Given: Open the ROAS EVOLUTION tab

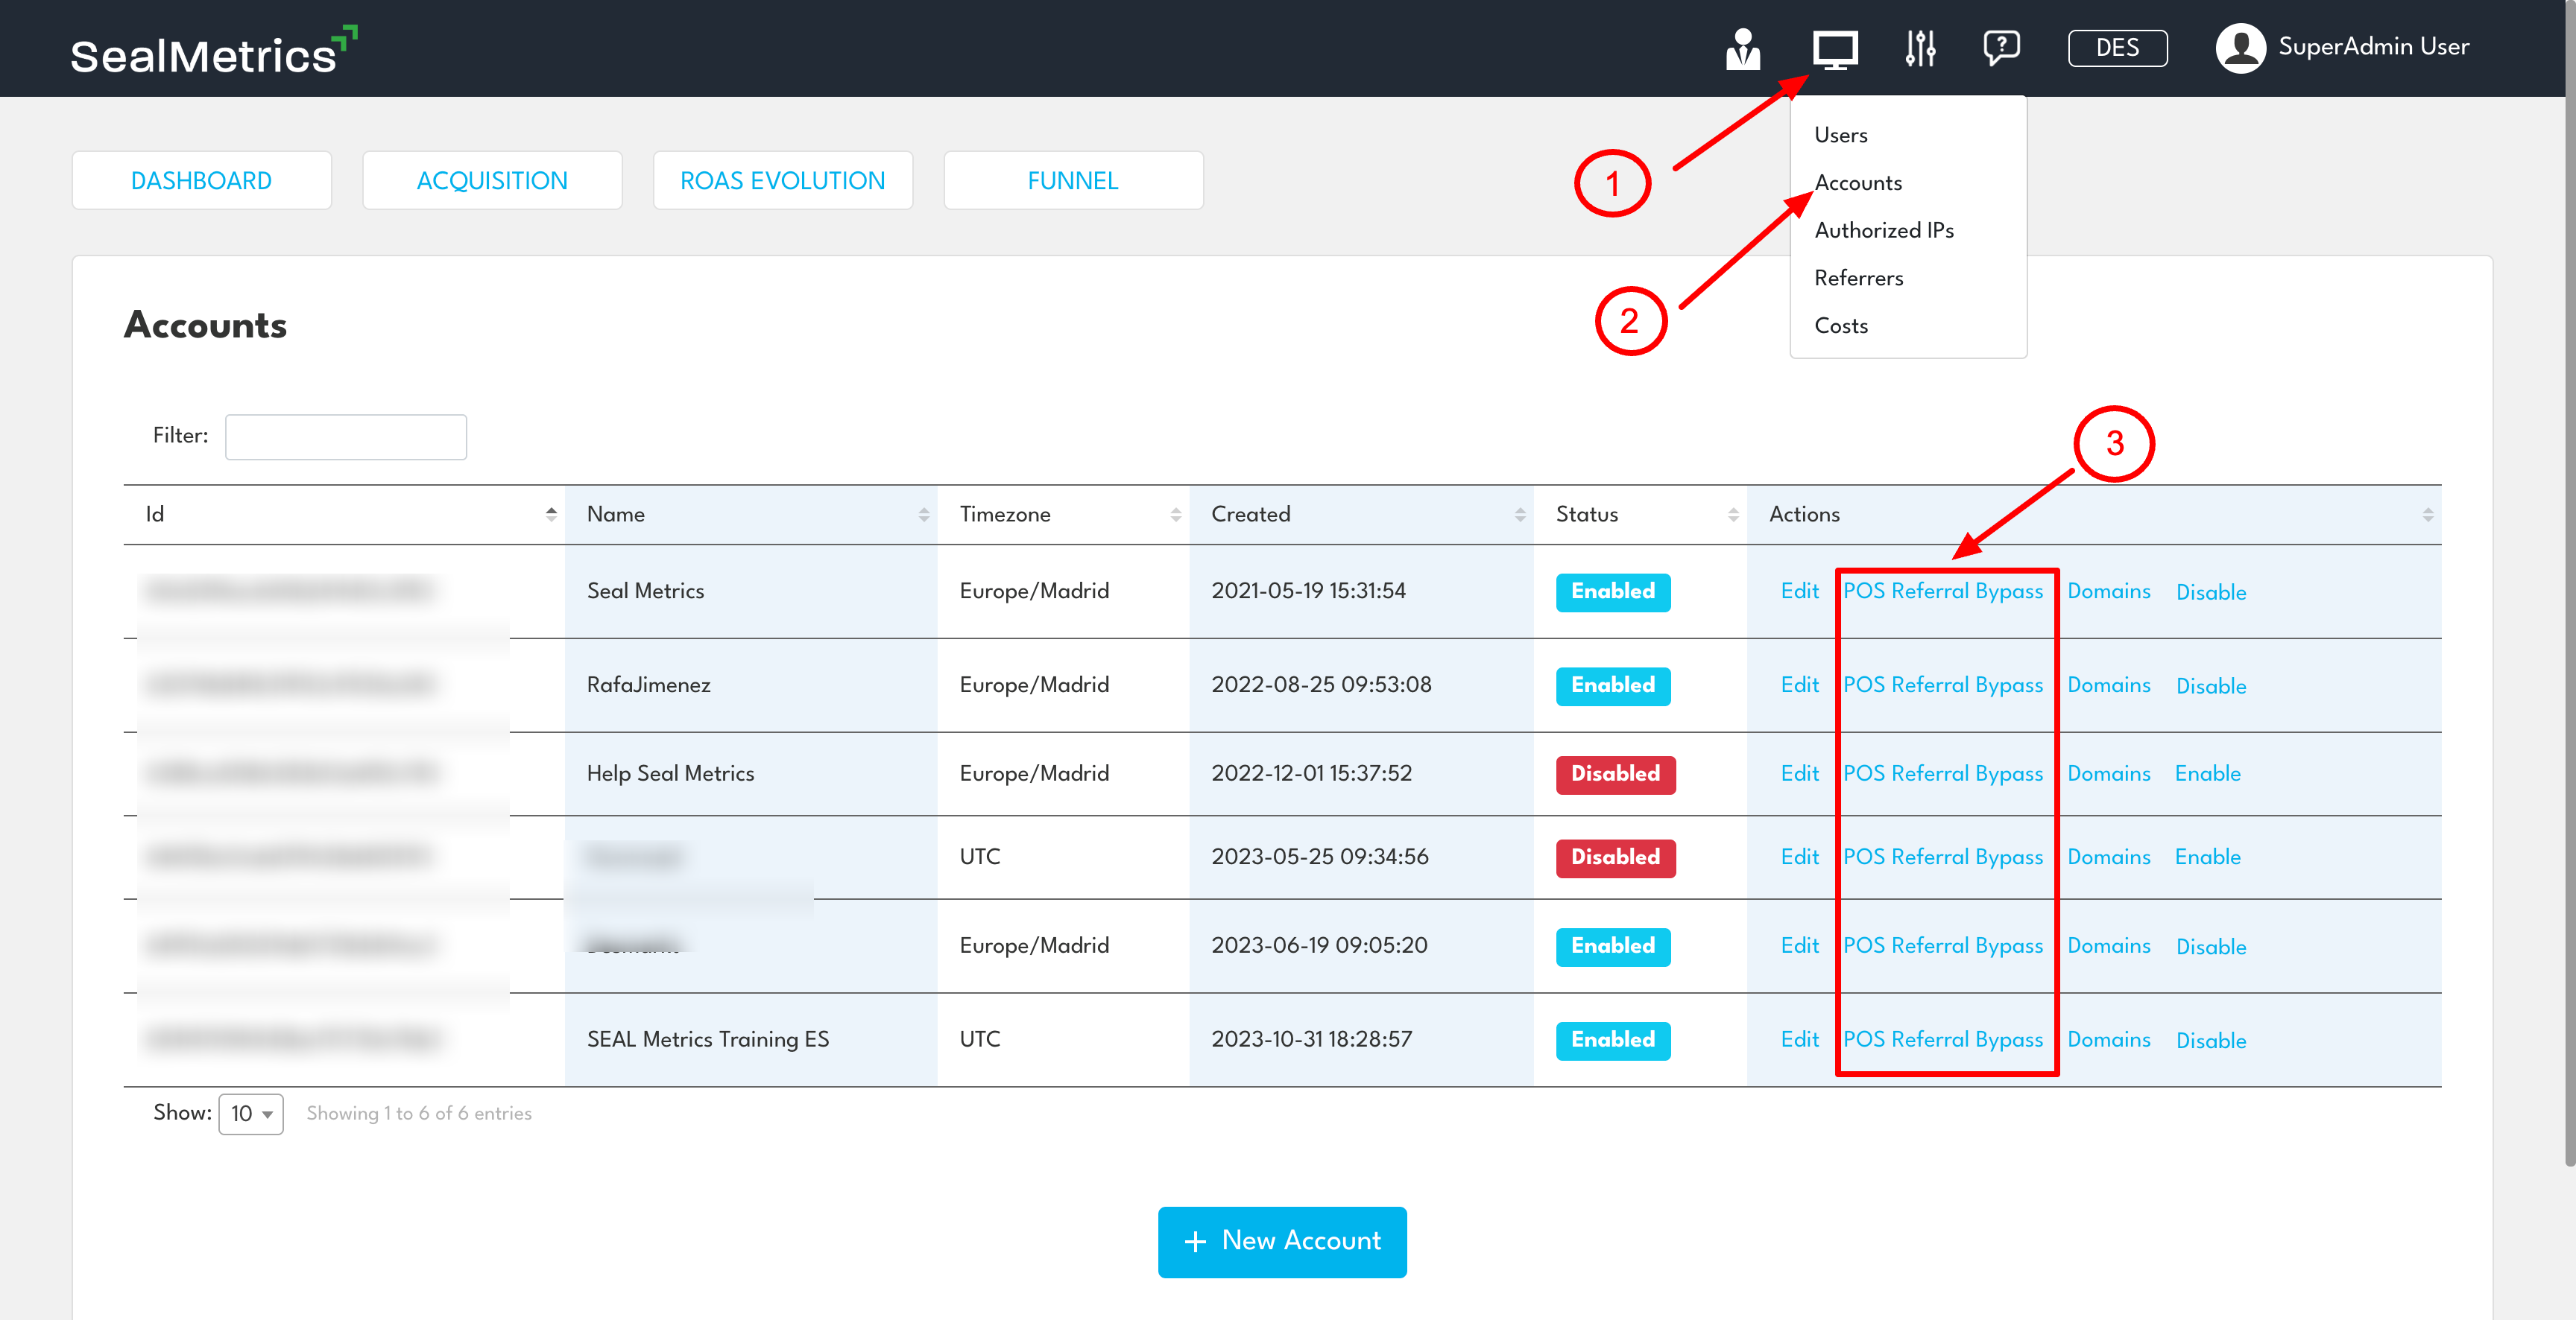Looking at the screenshot, I should click(782, 180).
